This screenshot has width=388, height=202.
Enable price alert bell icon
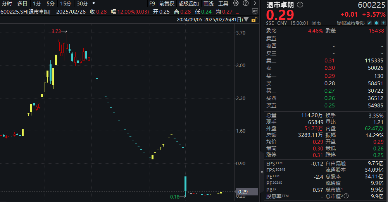tap(376, 23)
